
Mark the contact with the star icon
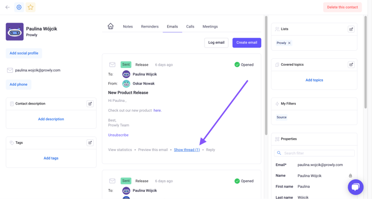30,8
